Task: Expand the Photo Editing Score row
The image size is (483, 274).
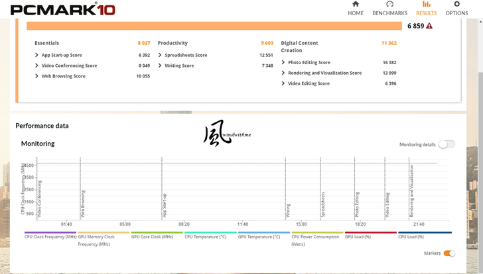Action: [x=284, y=62]
